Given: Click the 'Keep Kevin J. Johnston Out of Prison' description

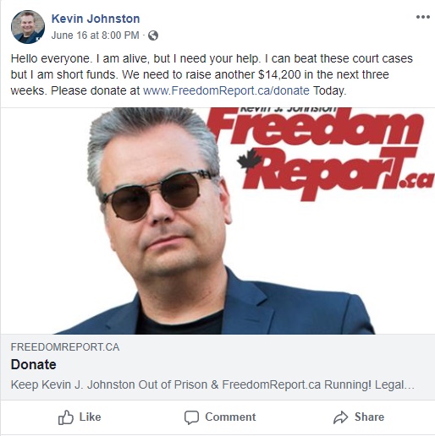Looking at the screenshot, I should [212, 384].
